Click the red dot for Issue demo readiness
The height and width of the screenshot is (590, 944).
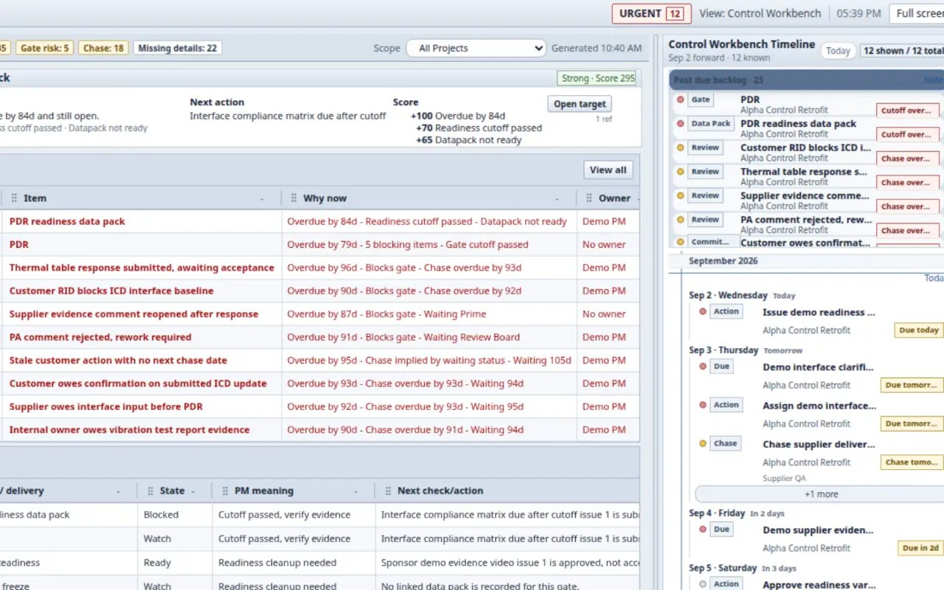point(702,311)
